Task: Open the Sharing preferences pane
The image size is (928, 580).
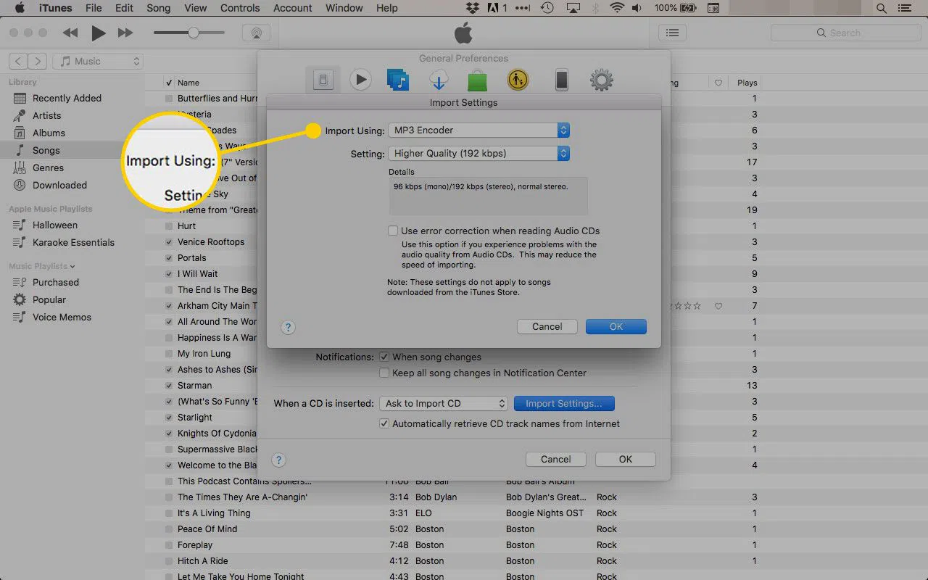Action: (398, 80)
